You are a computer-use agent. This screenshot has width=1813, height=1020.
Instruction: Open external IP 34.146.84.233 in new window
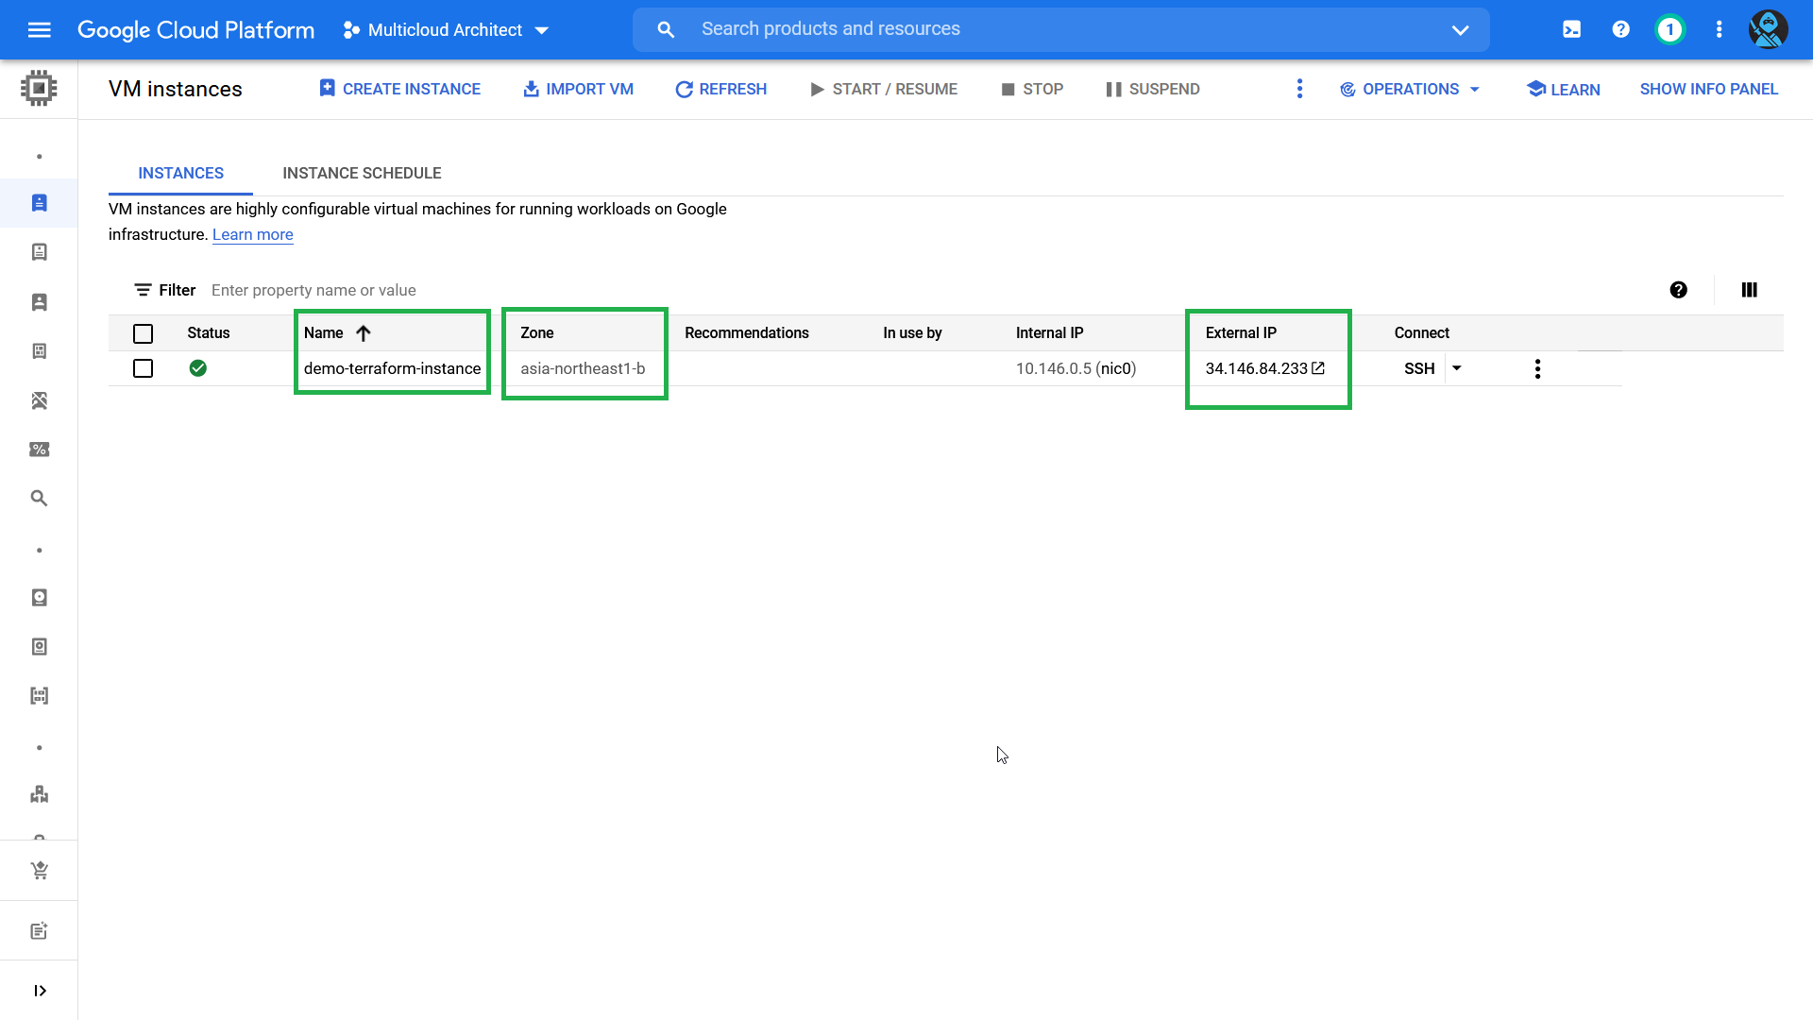(1318, 368)
